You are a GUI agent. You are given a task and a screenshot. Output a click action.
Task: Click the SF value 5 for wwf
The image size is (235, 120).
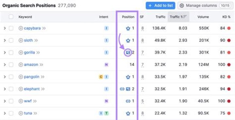click(143, 101)
